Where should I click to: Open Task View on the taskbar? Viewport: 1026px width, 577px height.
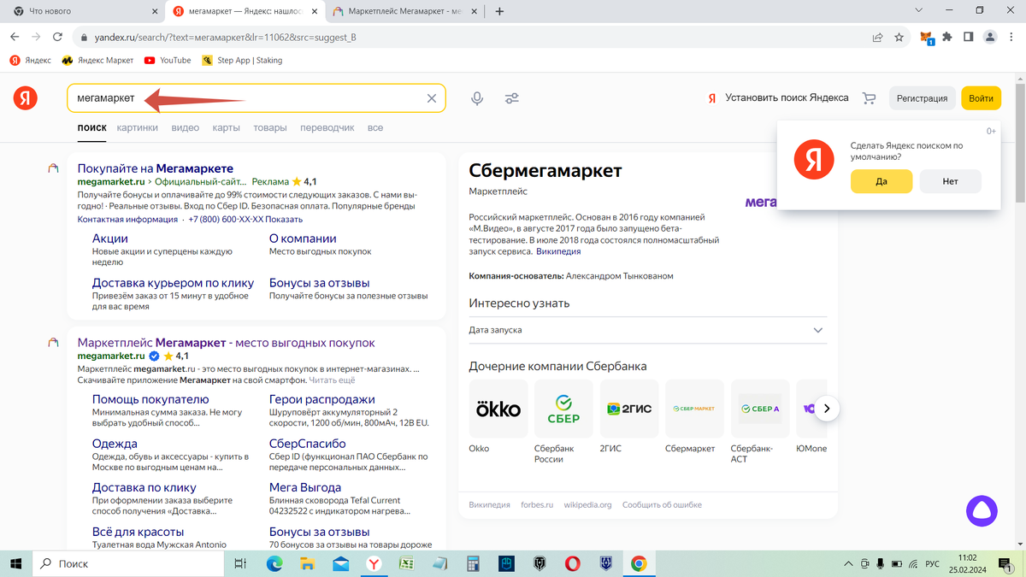[x=240, y=563]
